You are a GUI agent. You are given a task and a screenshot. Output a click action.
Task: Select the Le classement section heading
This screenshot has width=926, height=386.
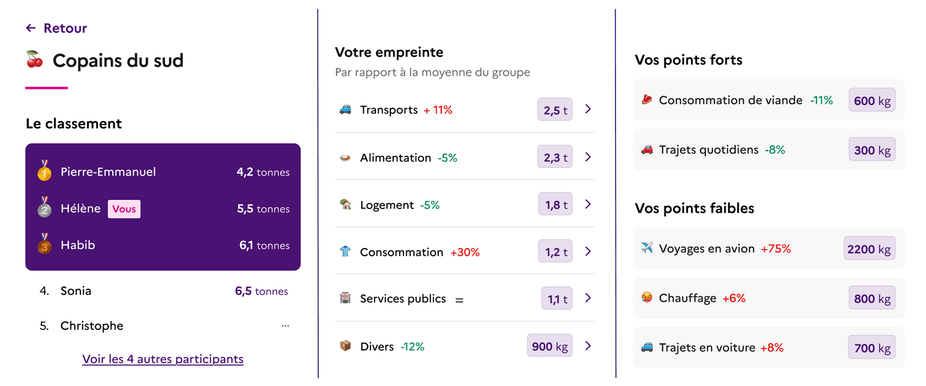[73, 124]
